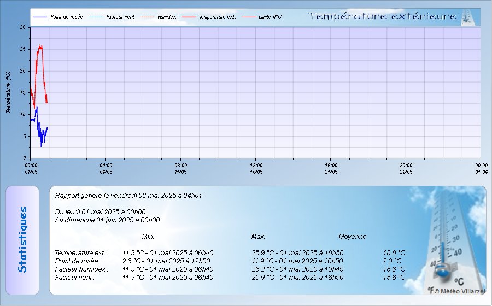
Task: Click the 'Facteur humidex :' row label
Action: 81,269
